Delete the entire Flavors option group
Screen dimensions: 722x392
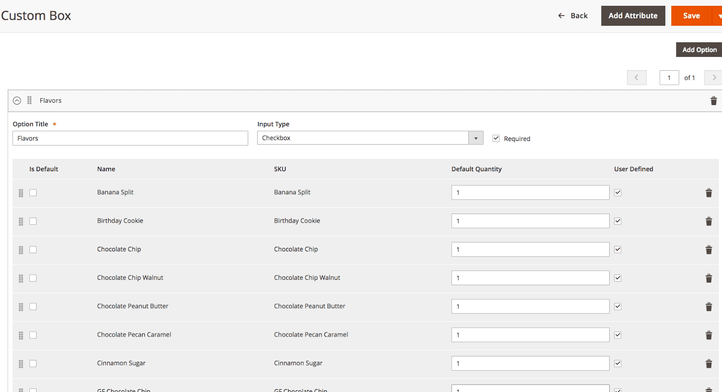(x=713, y=100)
